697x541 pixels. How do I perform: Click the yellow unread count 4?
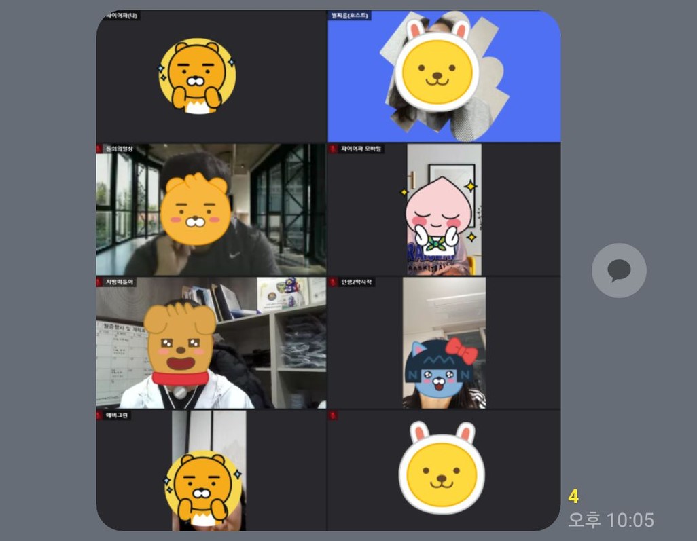(573, 497)
